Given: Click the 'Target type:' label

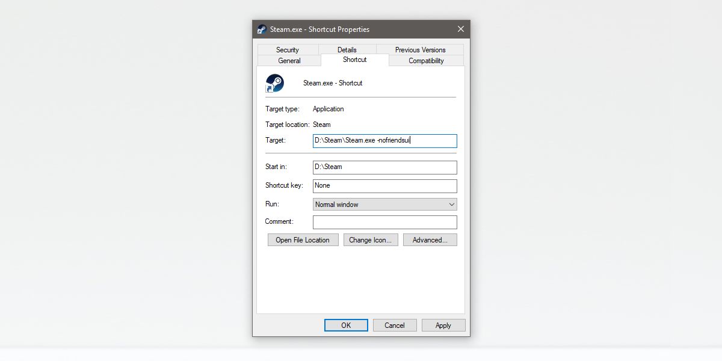Looking at the screenshot, I should (283, 109).
